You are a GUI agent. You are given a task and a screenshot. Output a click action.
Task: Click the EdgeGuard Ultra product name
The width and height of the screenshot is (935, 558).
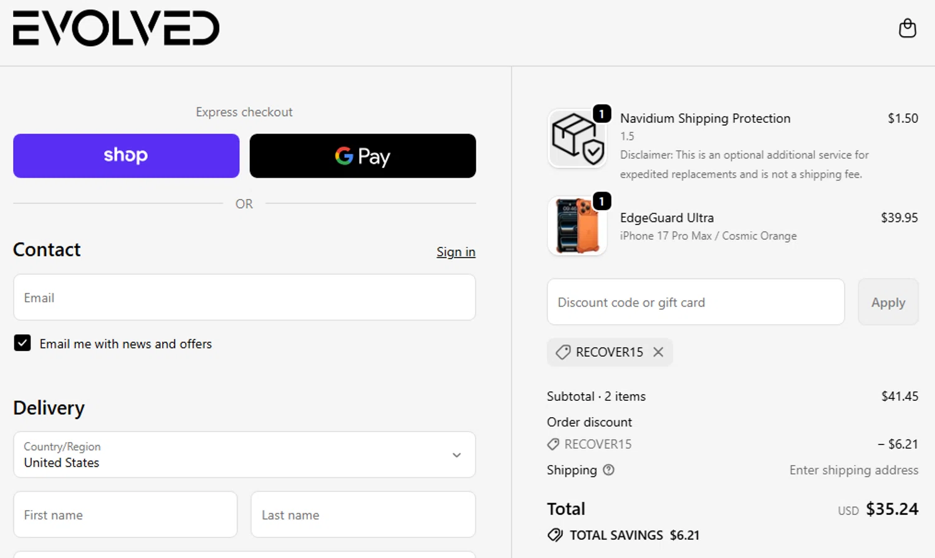667,218
